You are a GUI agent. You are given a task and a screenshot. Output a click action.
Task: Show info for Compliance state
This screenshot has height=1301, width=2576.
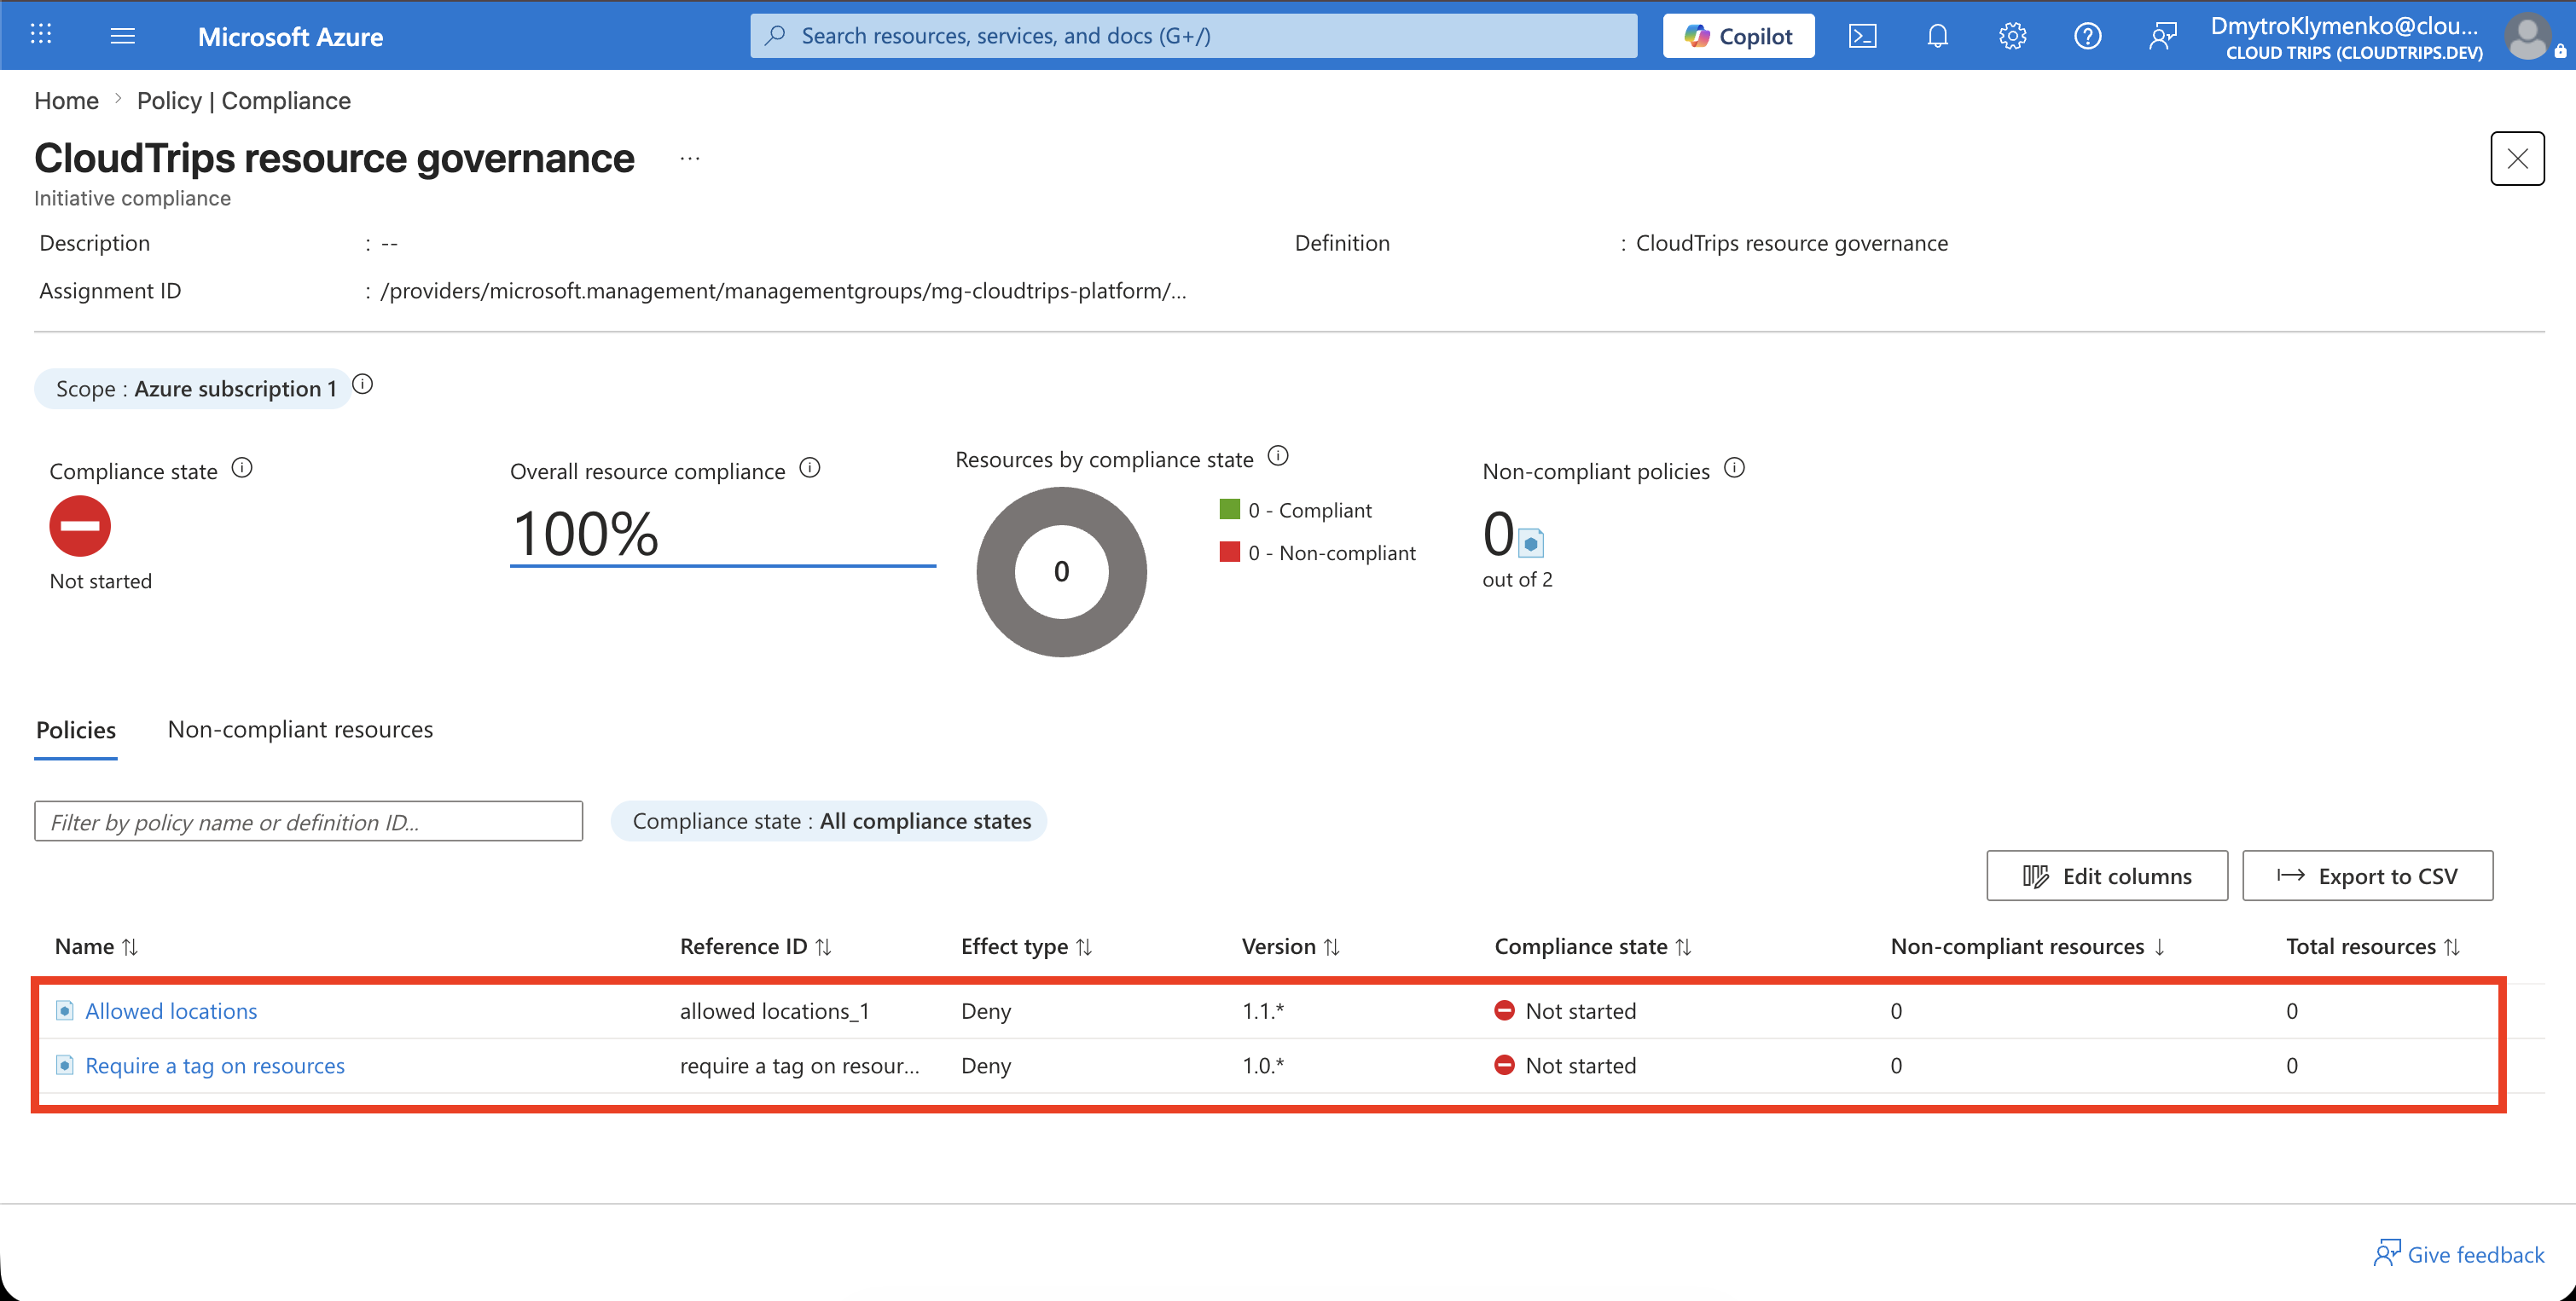click(x=242, y=468)
